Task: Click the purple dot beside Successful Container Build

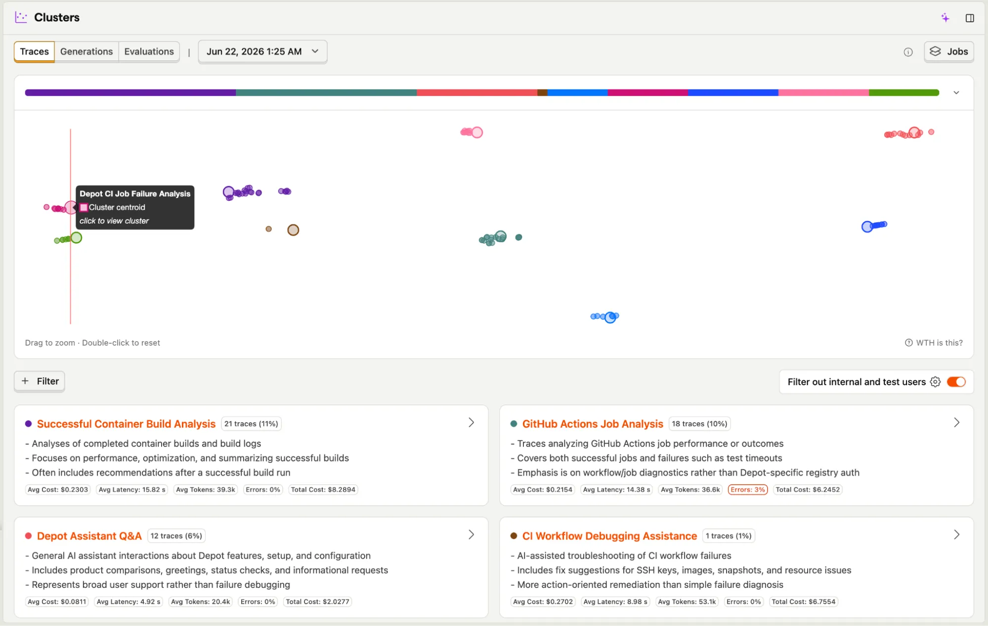Action: point(29,424)
